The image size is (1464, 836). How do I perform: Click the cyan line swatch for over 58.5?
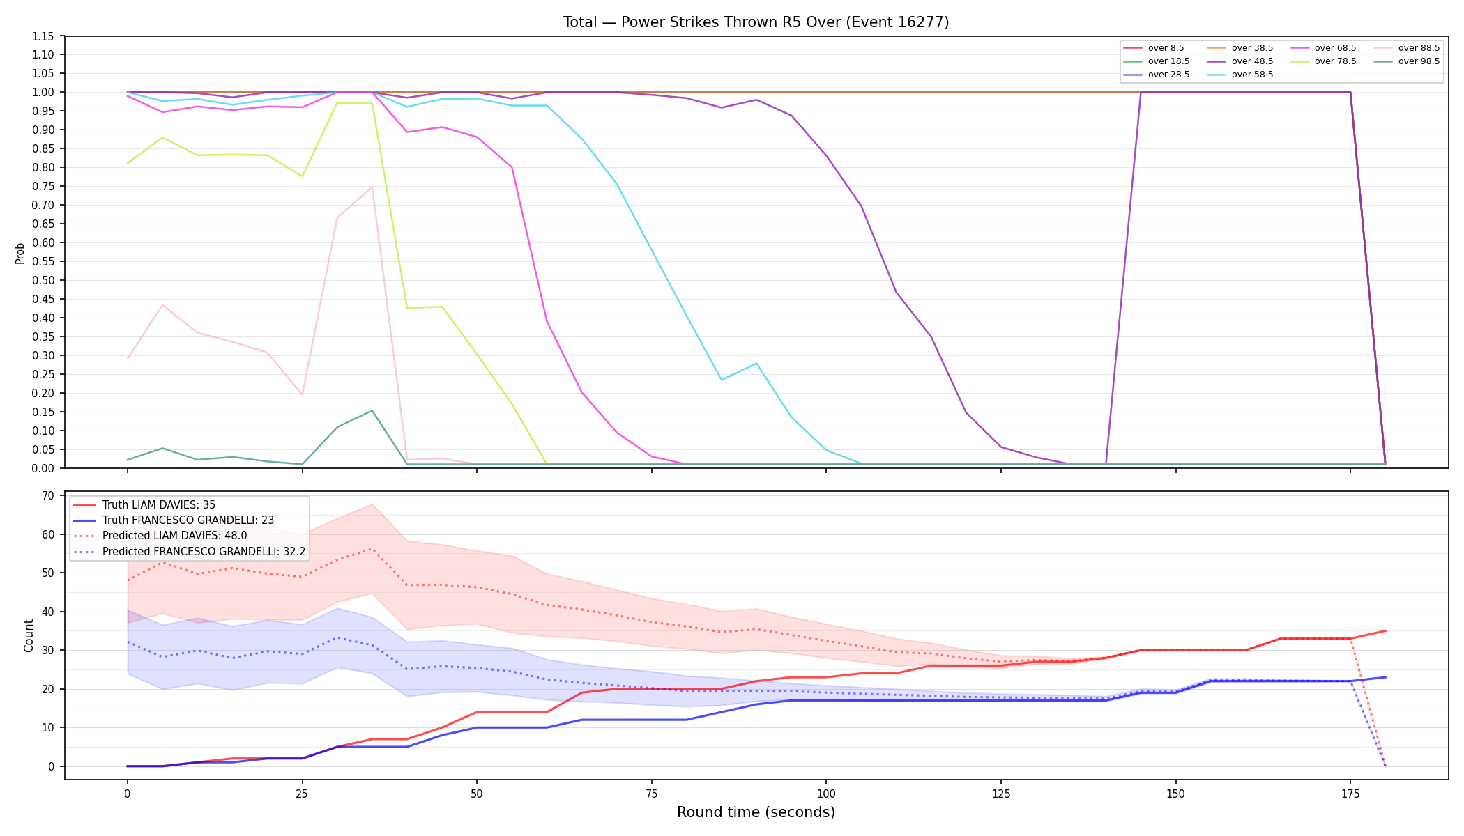tap(1217, 75)
